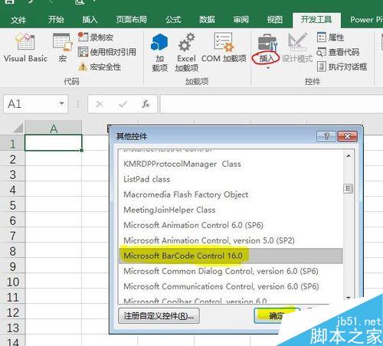This screenshot has width=383, height=346.
Task: Open the Power Pivot tab
Action: coord(366,20)
